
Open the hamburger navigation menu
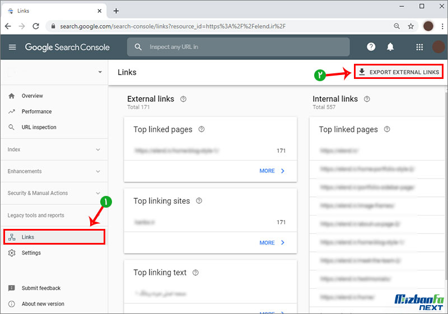[12, 47]
